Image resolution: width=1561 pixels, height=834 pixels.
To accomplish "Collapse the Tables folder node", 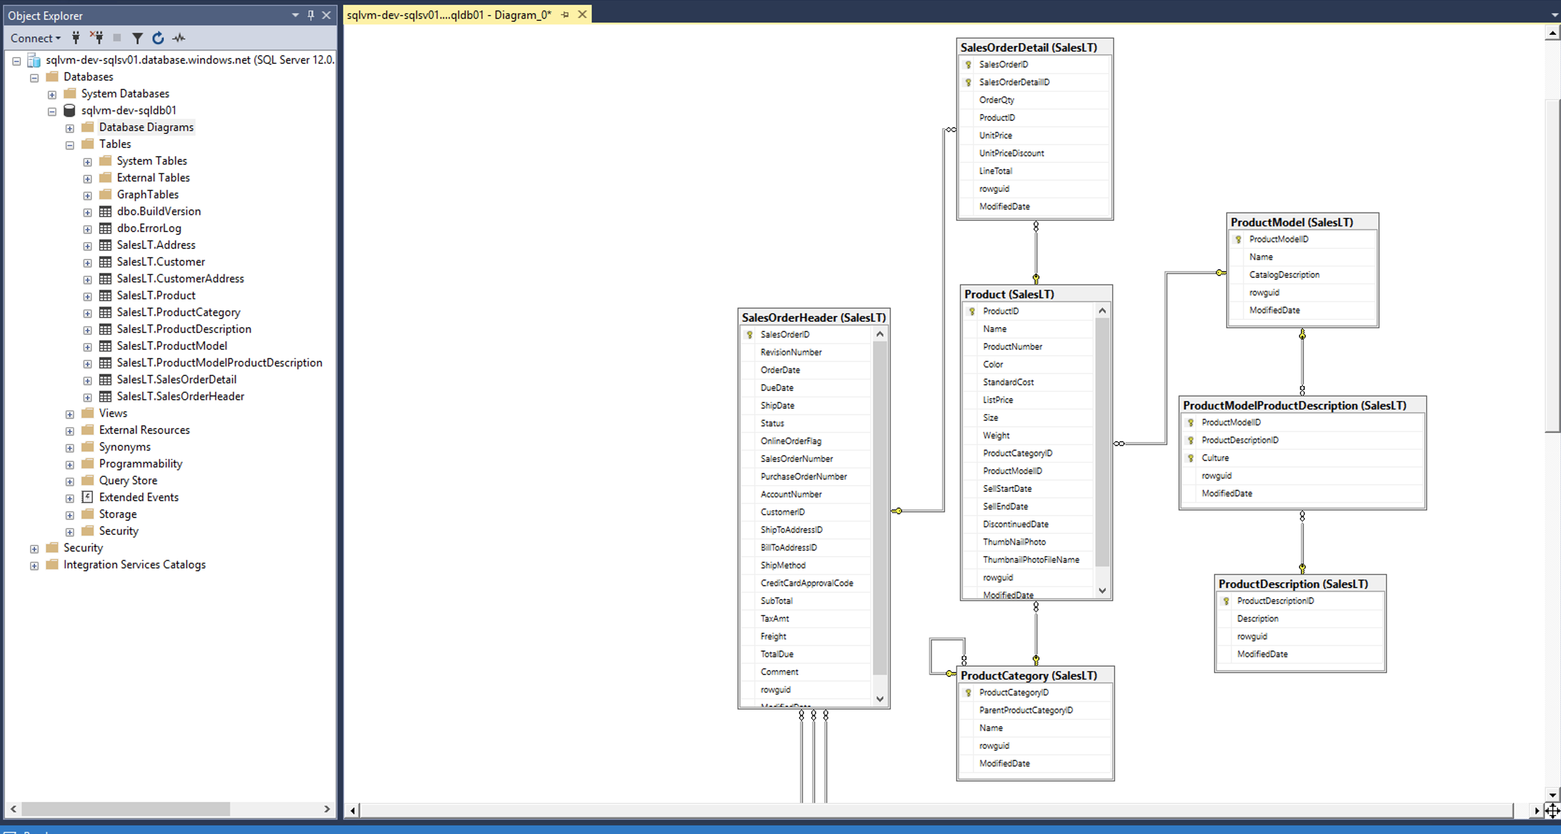I will (70, 145).
